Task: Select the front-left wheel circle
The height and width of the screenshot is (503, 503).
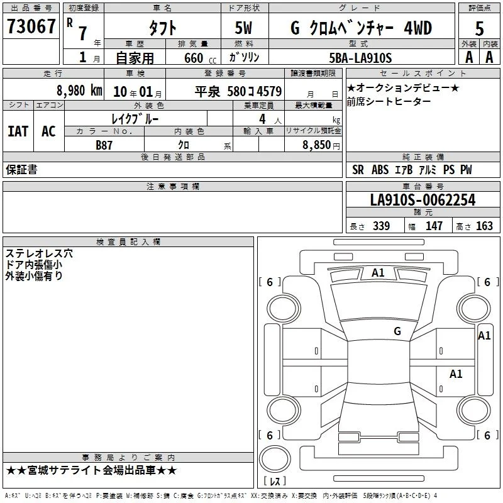Action: point(284,309)
